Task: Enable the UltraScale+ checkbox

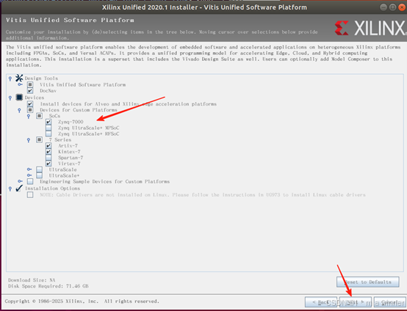Action: (x=39, y=175)
